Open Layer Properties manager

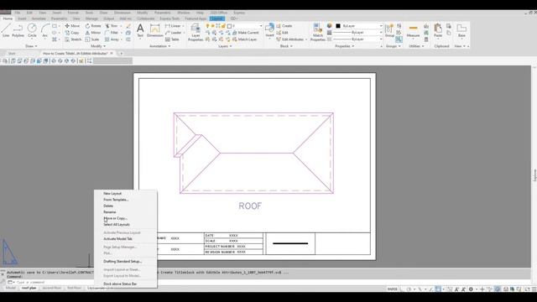[196, 32]
